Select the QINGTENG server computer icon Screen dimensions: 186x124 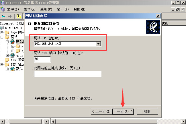coord(2,28)
